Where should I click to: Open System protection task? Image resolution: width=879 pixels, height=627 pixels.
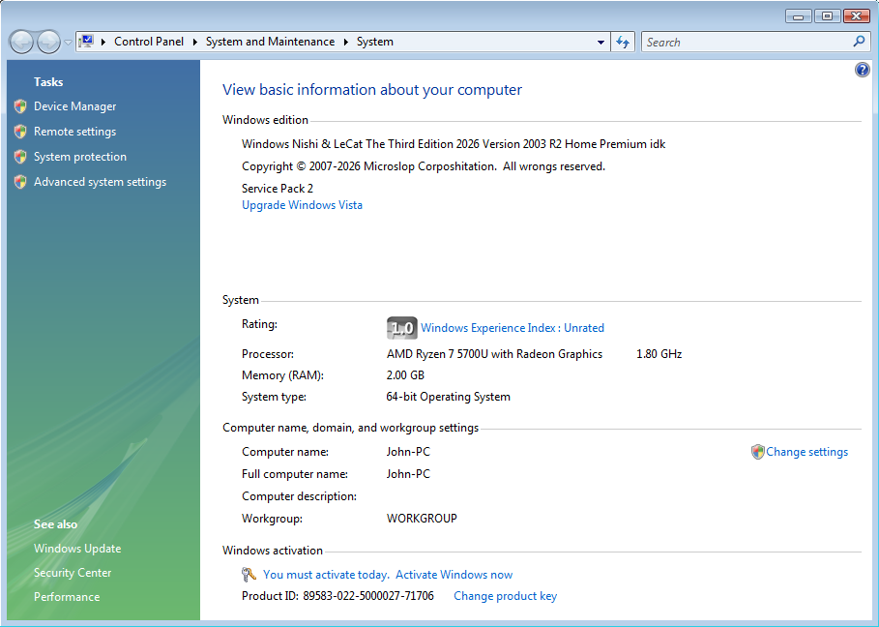pyautogui.click(x=80, y=157)
